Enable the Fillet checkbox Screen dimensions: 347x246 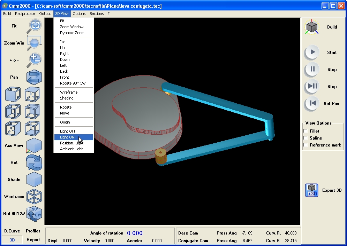305,131
